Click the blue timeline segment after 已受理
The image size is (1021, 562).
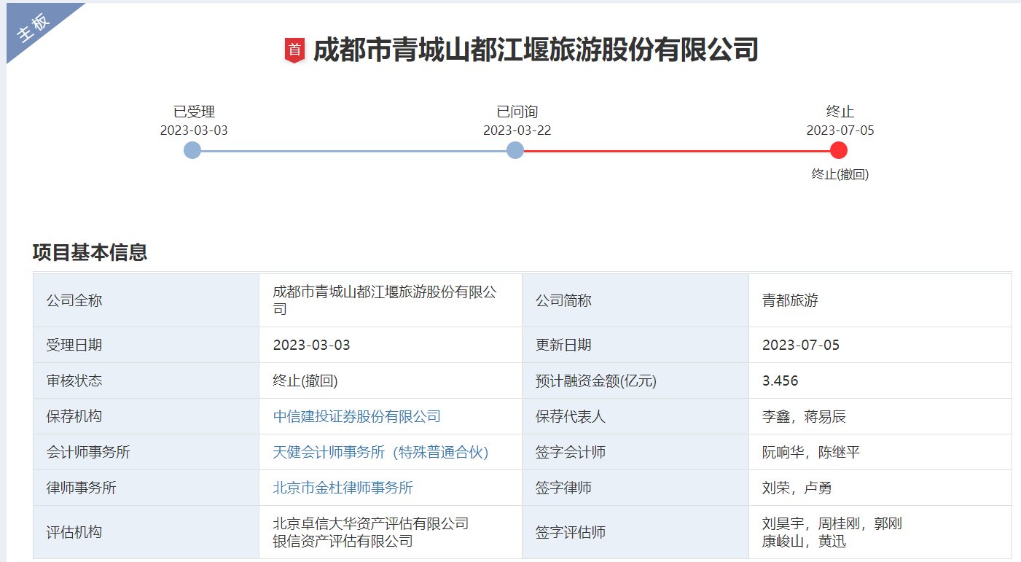point(353,151)
